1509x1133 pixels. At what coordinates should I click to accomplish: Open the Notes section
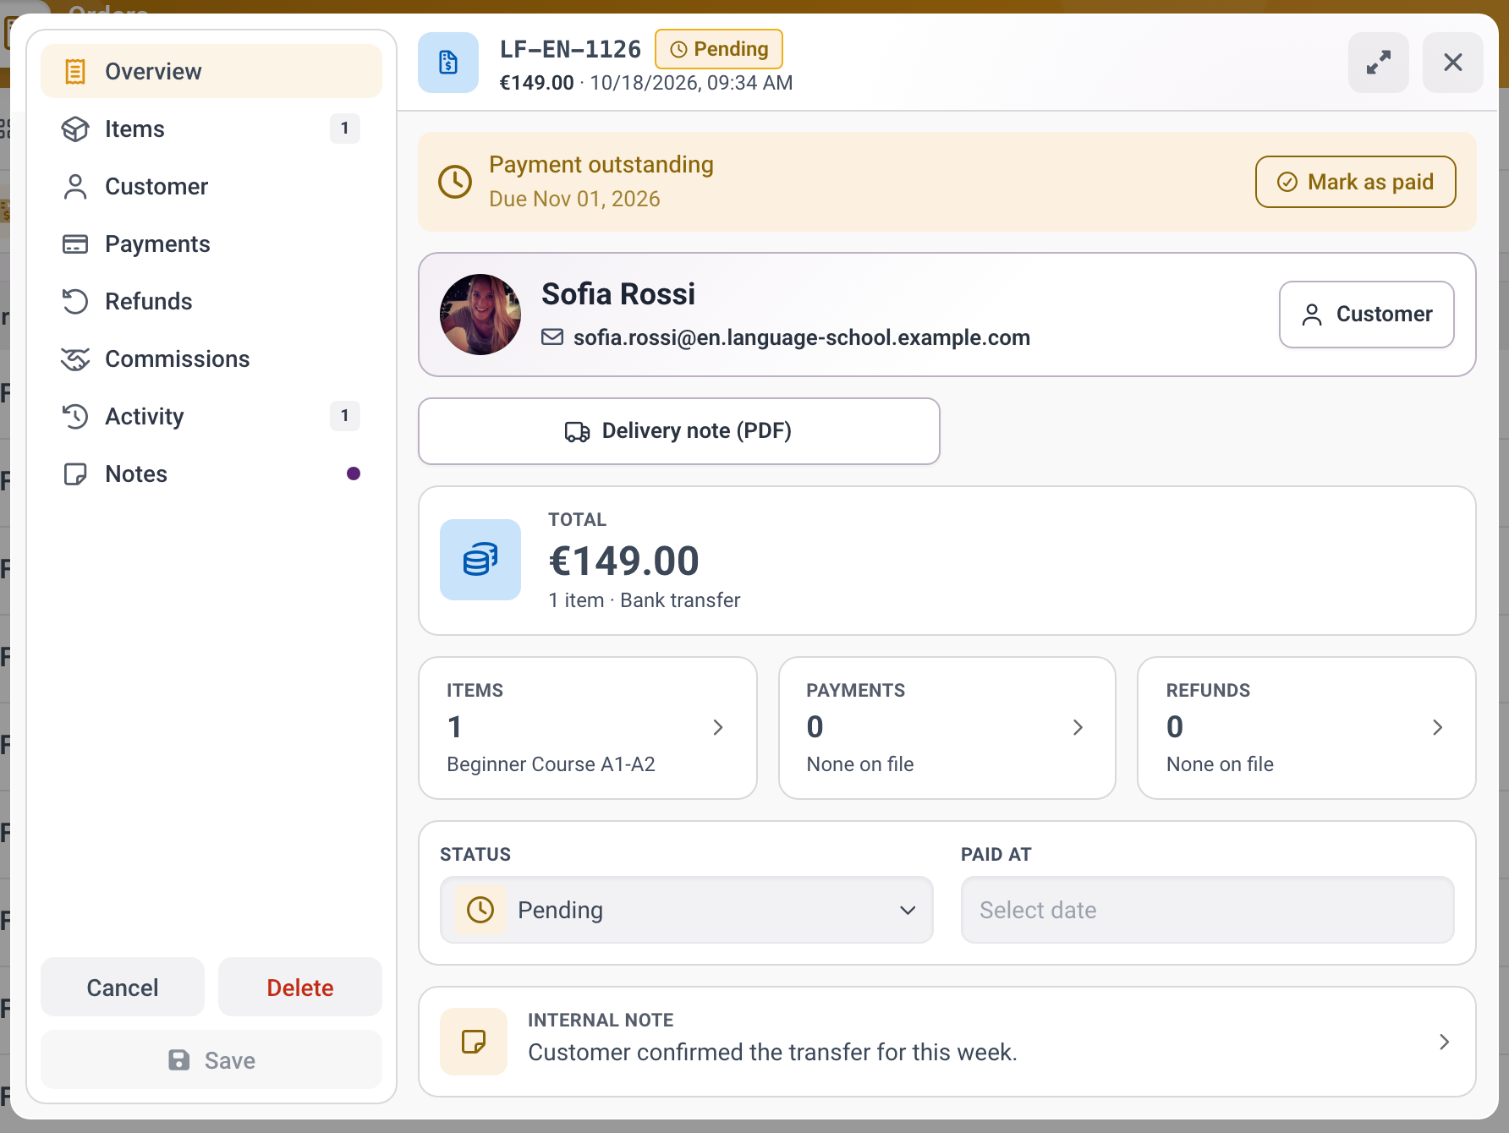(211, 473)
